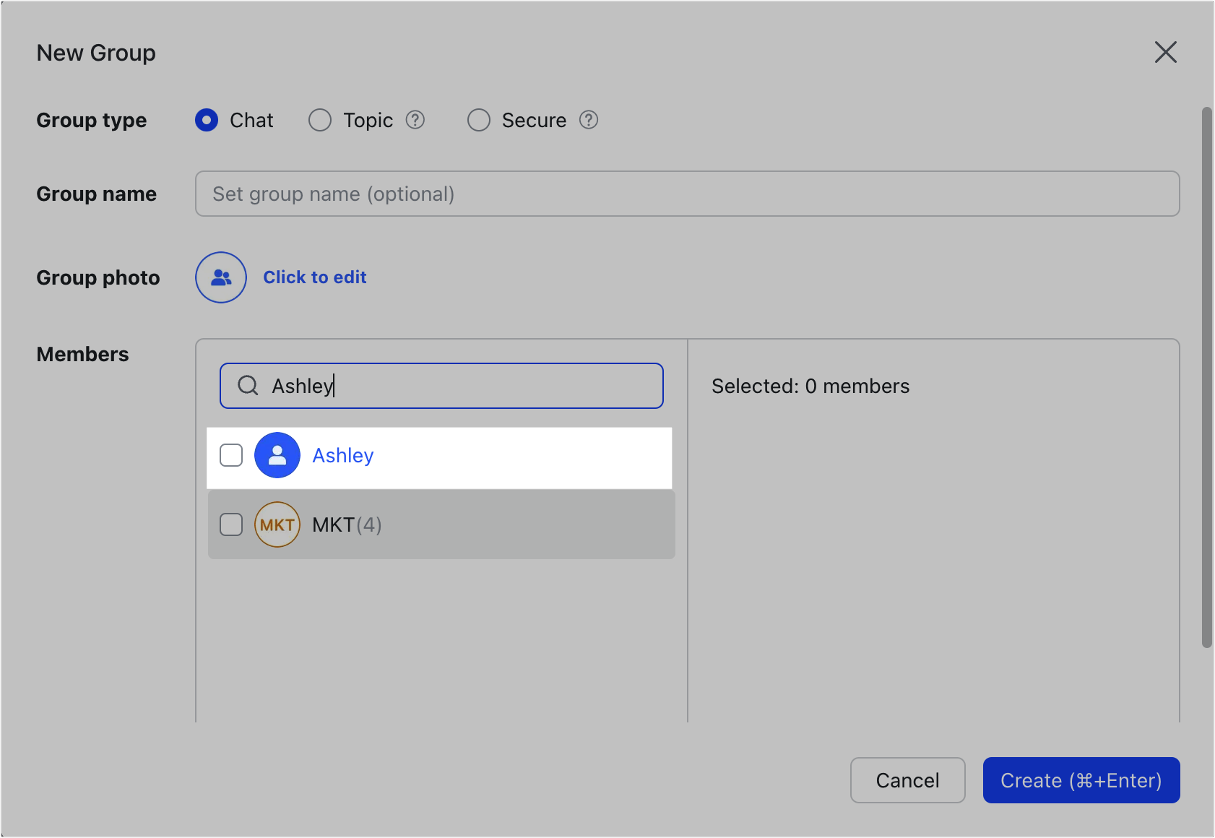Check Ashley's member checkbox

[231, 455]
